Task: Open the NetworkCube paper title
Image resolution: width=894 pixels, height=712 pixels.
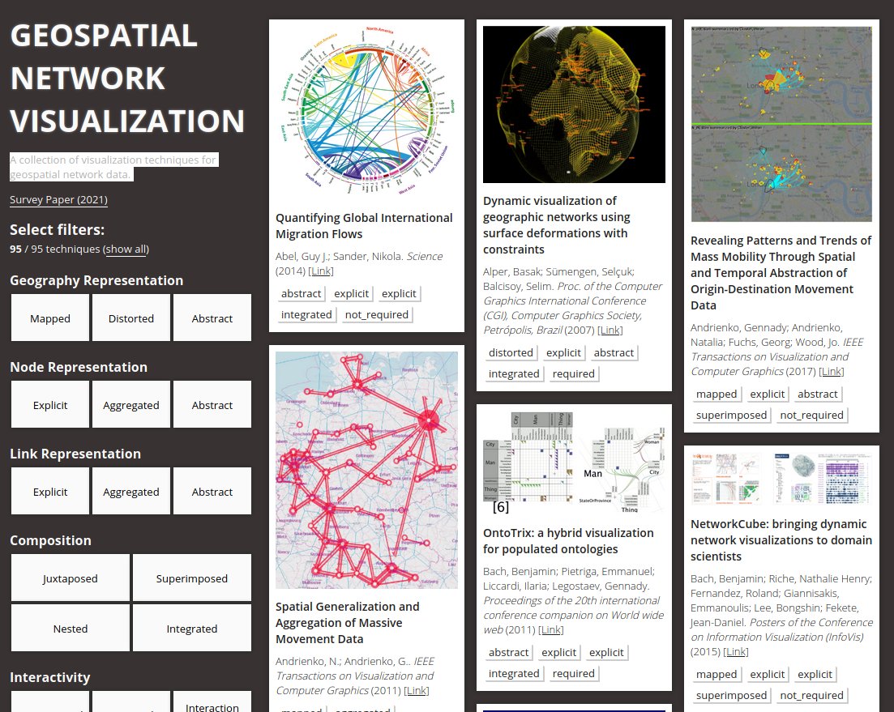Action: tap(781, 540)
